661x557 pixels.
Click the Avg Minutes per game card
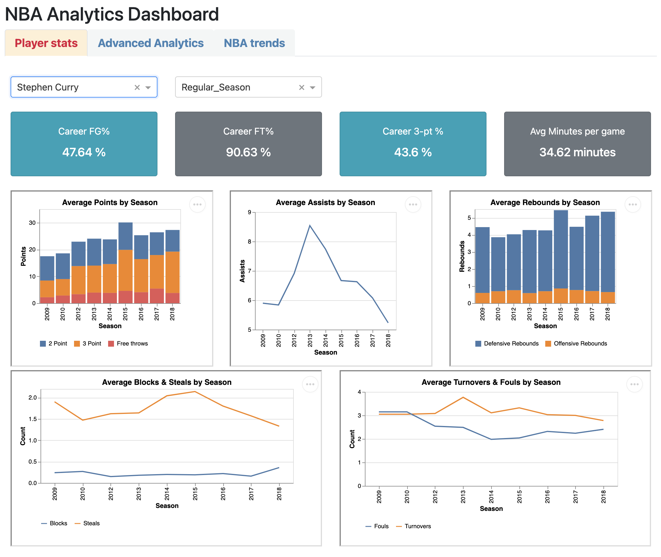pos(577,144)
